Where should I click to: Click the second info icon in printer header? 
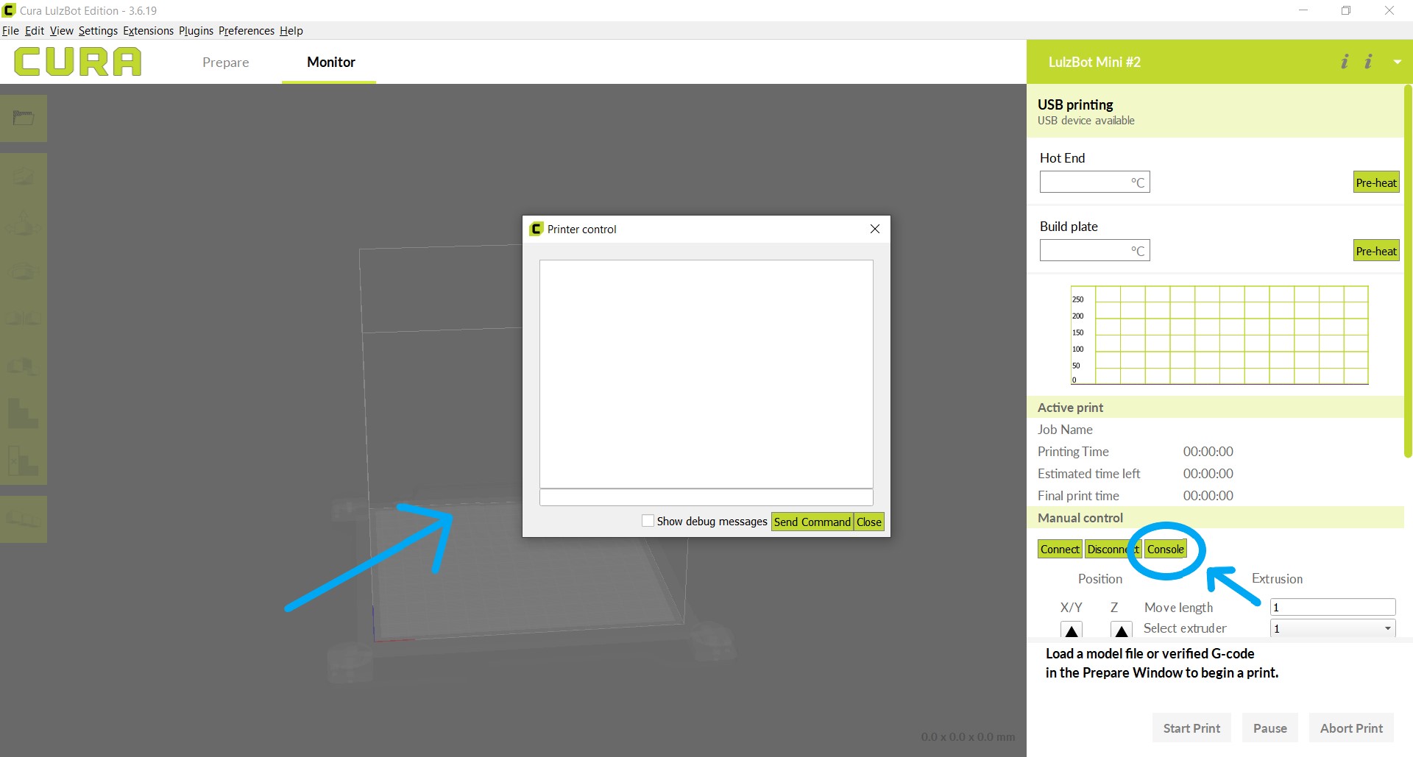pos(1368,62)
